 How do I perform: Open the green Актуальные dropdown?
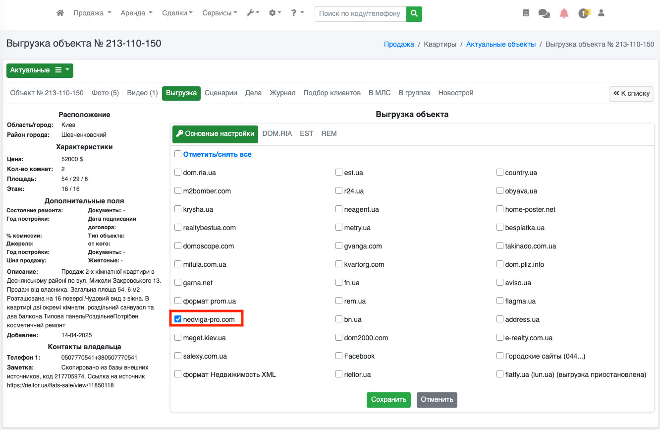click(40, 70)
